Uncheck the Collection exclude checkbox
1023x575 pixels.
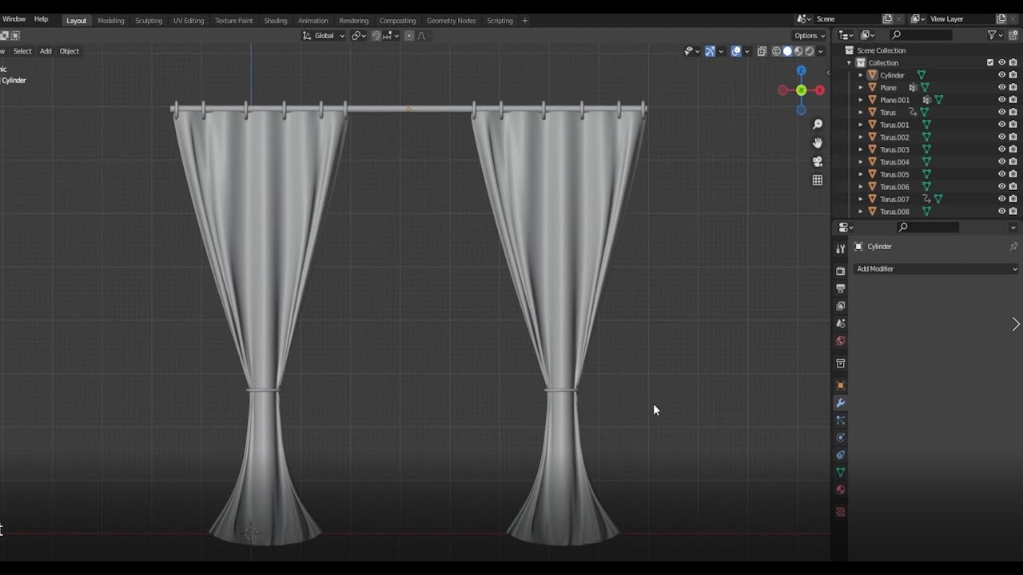coord(990,62)
